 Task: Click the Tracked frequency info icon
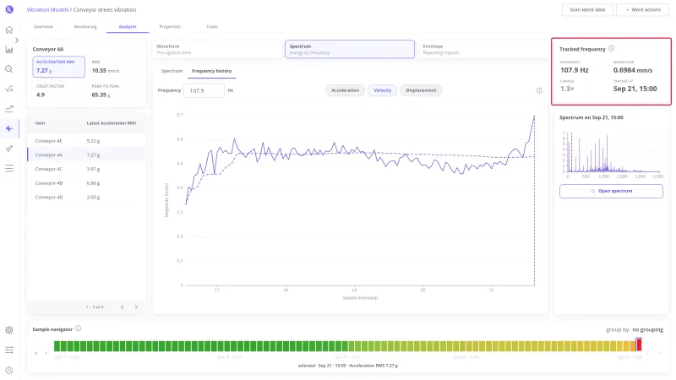(611, 49)
